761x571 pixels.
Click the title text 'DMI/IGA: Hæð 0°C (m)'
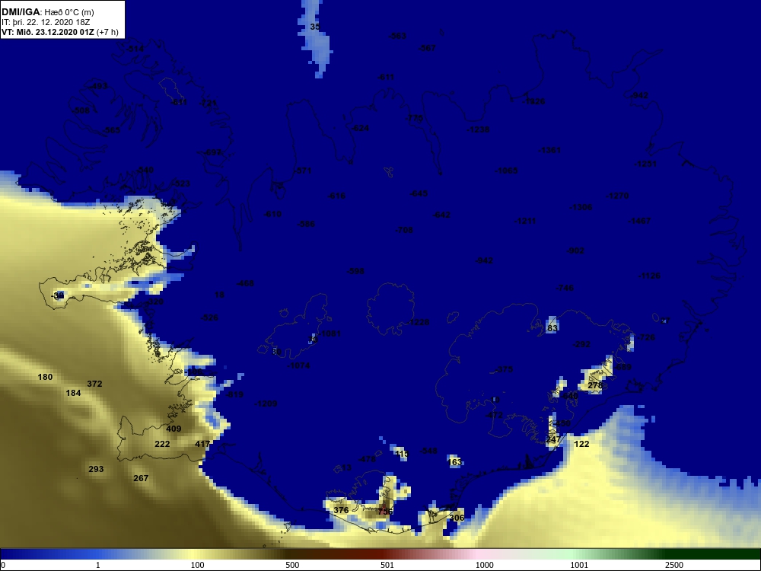(x=47, y=12)
